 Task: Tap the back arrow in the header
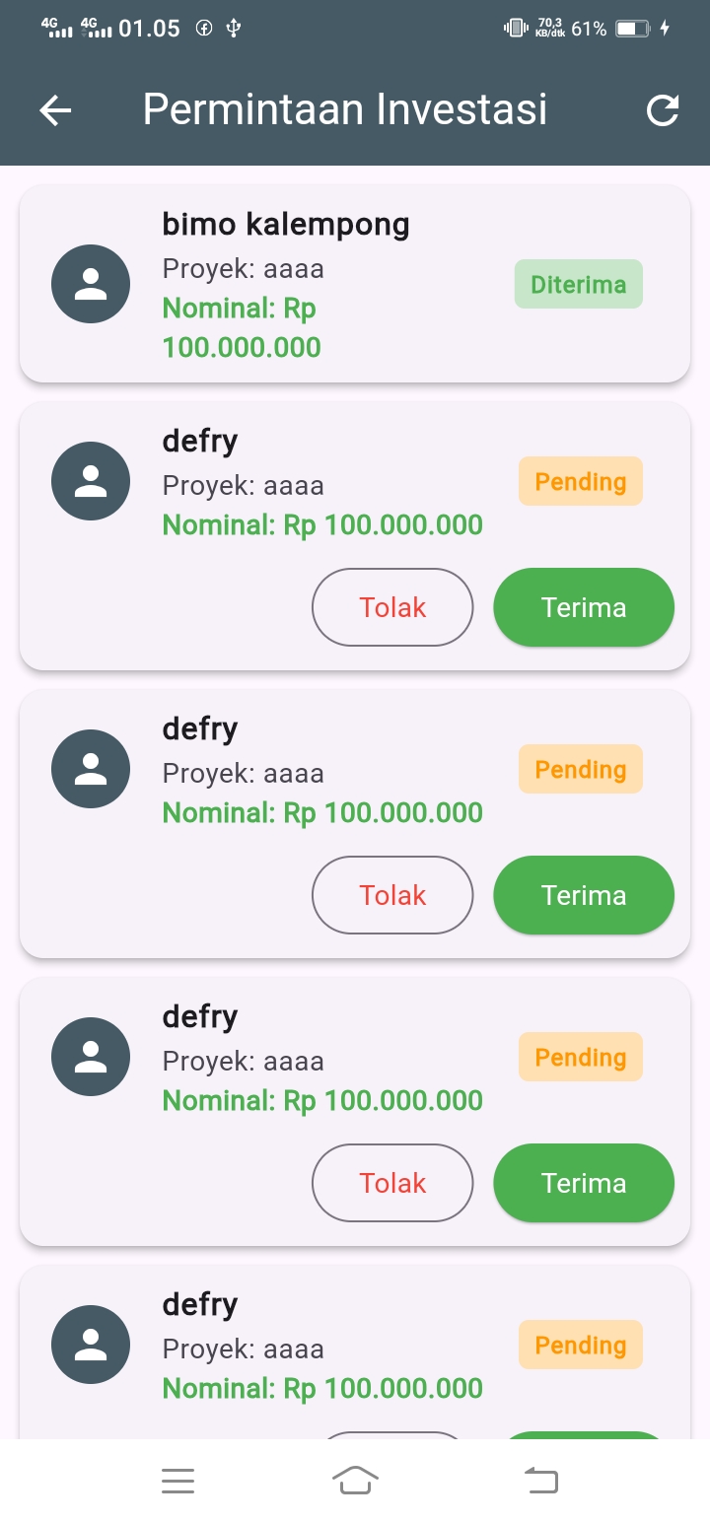[55, 110]
